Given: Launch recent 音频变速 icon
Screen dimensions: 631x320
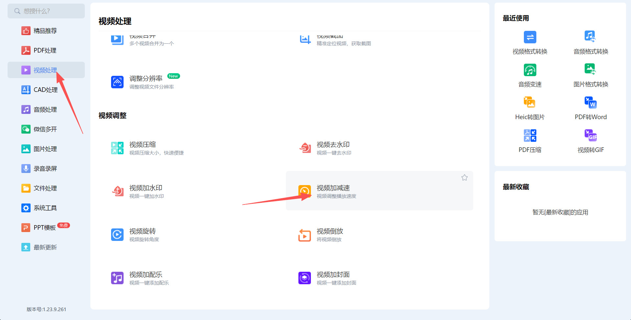Looking at the screenshot, I should pyautogui.click(x=530, y=70).
